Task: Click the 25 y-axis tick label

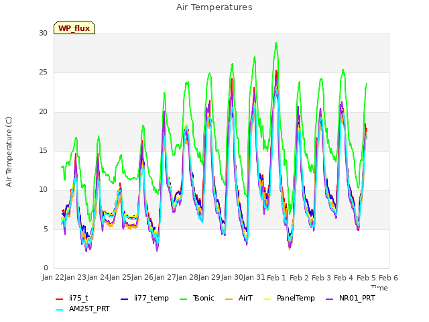Action: coord(43,72)
